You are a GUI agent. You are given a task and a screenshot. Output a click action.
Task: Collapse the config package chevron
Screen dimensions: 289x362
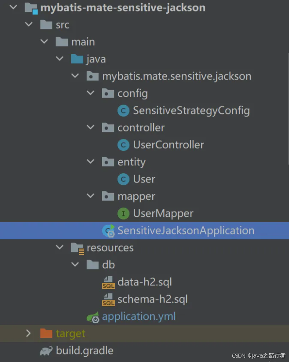coord(91,93)
